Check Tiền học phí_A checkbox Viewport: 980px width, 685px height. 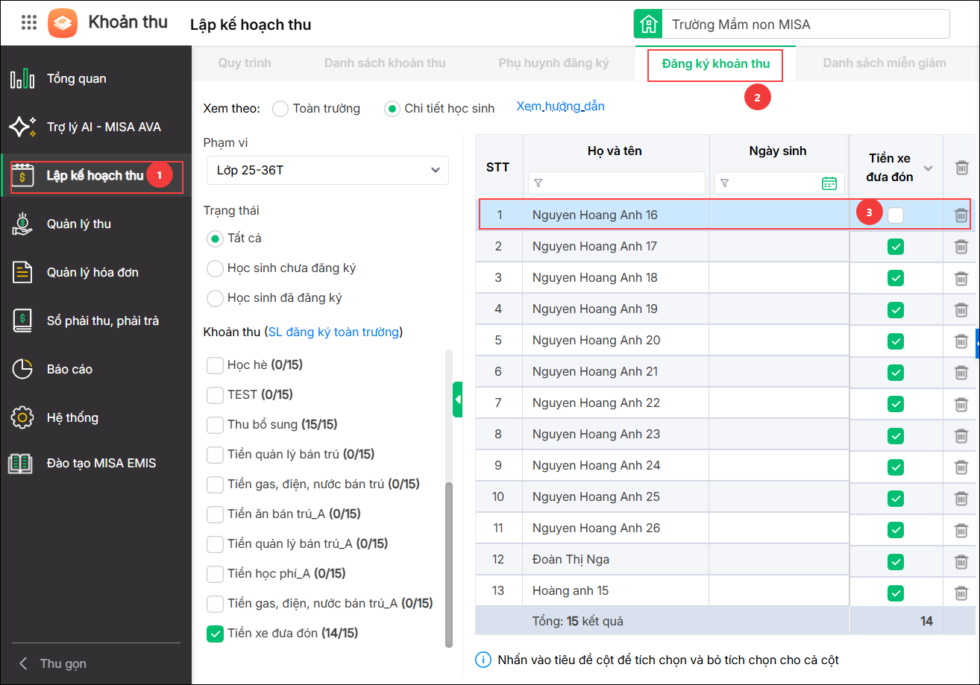(215, 574)
